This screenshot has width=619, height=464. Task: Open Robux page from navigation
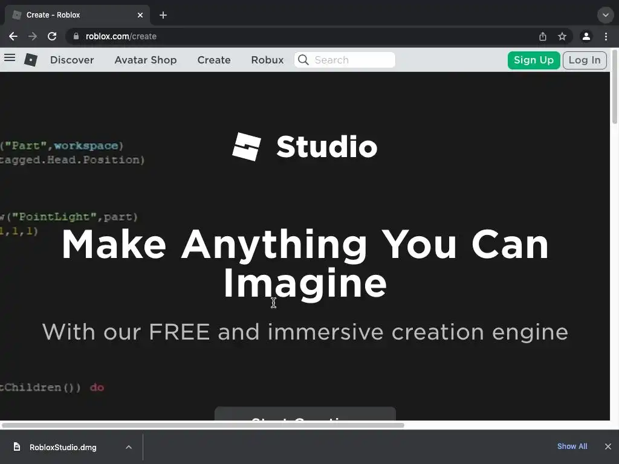tap(267, 60)
